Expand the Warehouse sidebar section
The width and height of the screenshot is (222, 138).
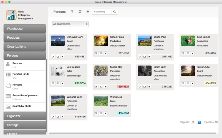pyautogui.click(x=25, y=29)
